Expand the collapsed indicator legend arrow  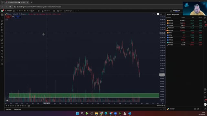[6, 19]
